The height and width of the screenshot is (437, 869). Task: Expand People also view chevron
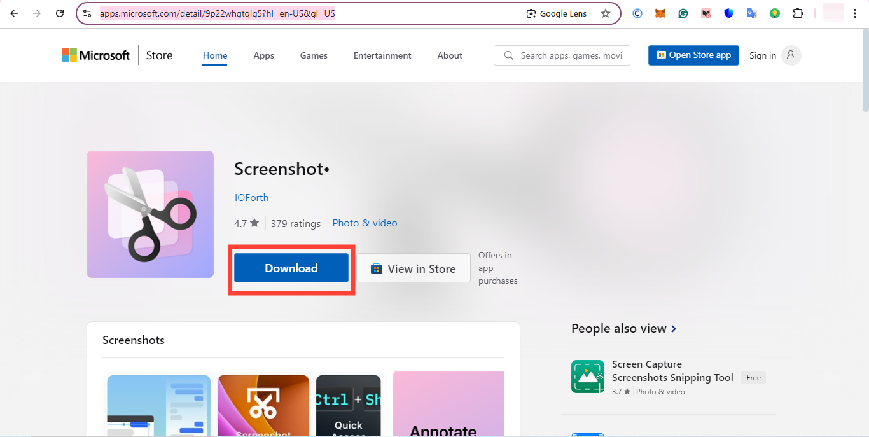click(x=674, y=329)
